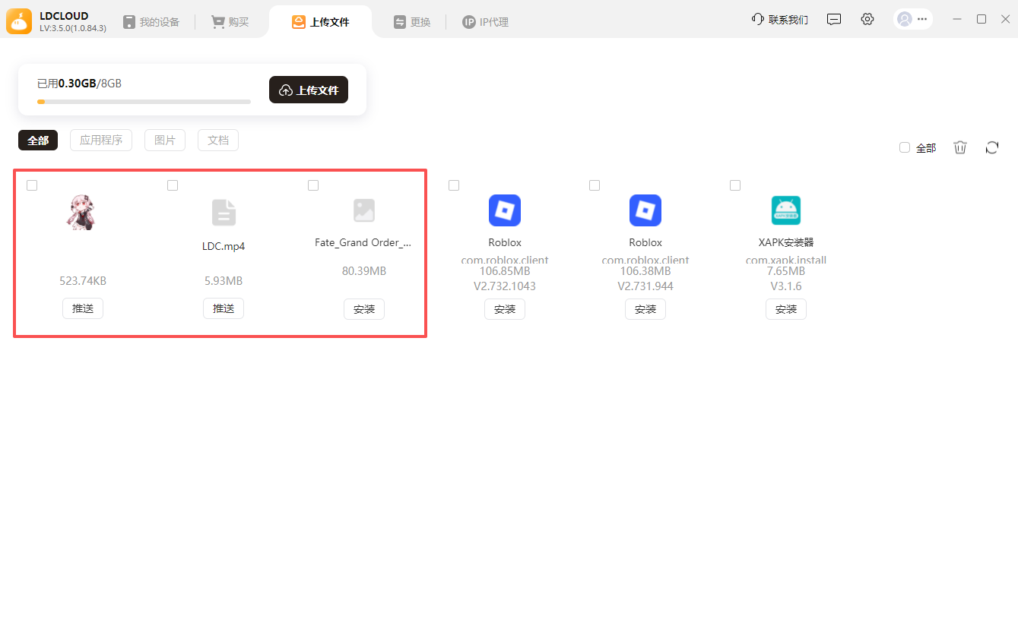Image resolution: width=1018 pixels, height=635 pixels.
Task: Tick the select-all 全部 checkbox
Action: (905, 147)
